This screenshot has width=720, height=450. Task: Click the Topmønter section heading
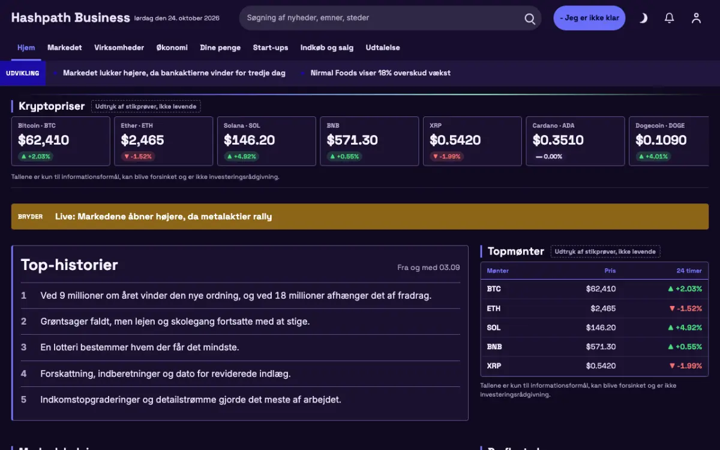coord(516,251)
